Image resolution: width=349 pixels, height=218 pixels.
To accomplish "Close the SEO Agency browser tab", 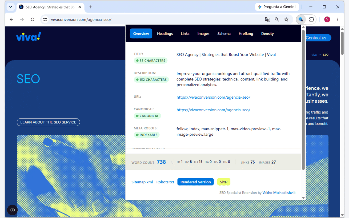I will (x=80, y=7).
